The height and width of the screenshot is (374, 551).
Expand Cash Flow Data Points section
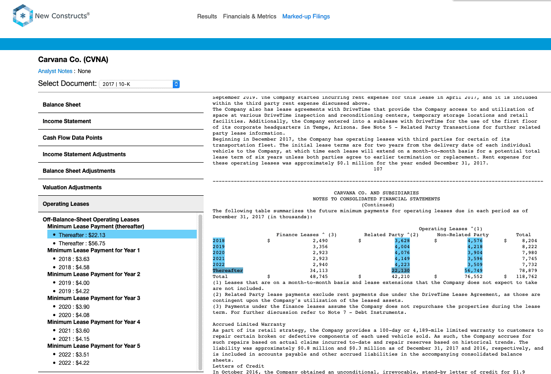pyautogui.click(x=120, y=138)
